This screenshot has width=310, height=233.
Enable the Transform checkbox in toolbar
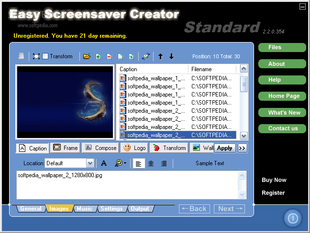pyautogui.click(x=45, y=56)
